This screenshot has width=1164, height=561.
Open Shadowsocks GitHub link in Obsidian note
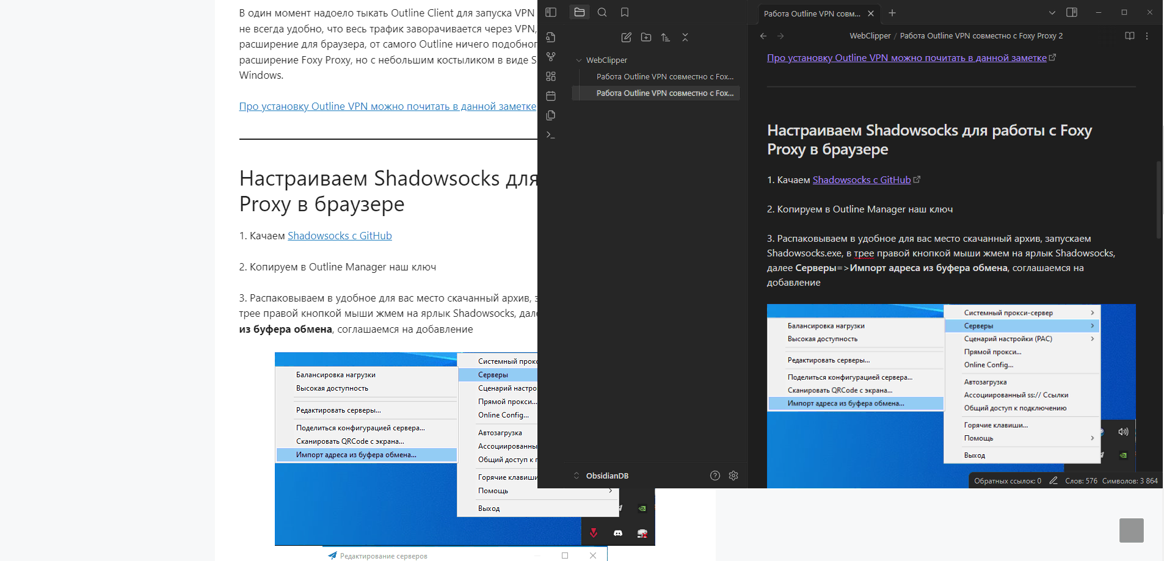click(x=862, y=180)
